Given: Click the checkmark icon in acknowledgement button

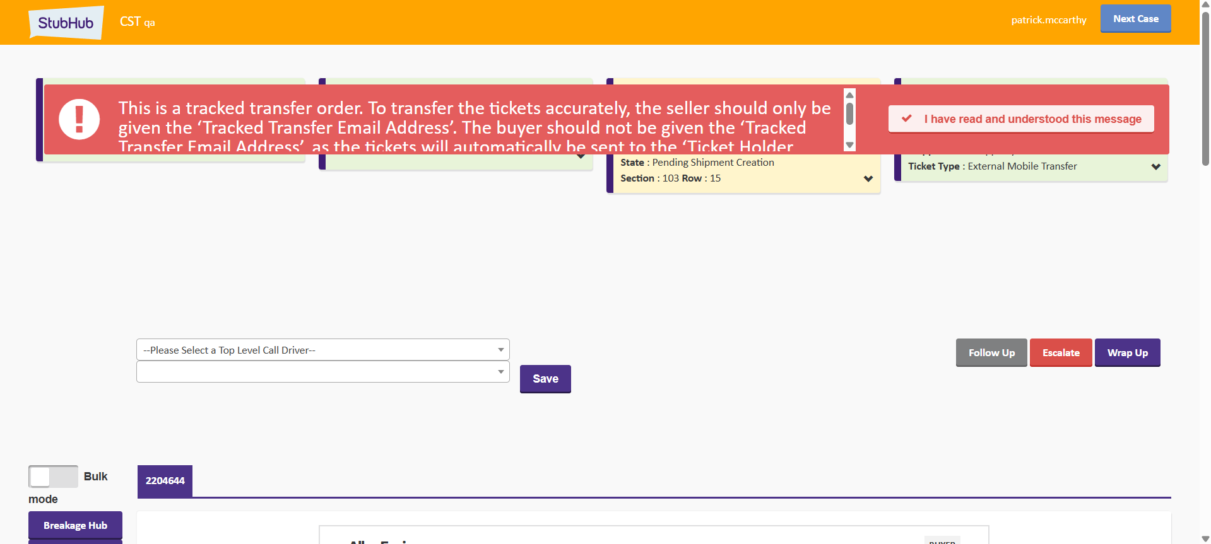Looking at the screenshot, I should coord(907,119).
